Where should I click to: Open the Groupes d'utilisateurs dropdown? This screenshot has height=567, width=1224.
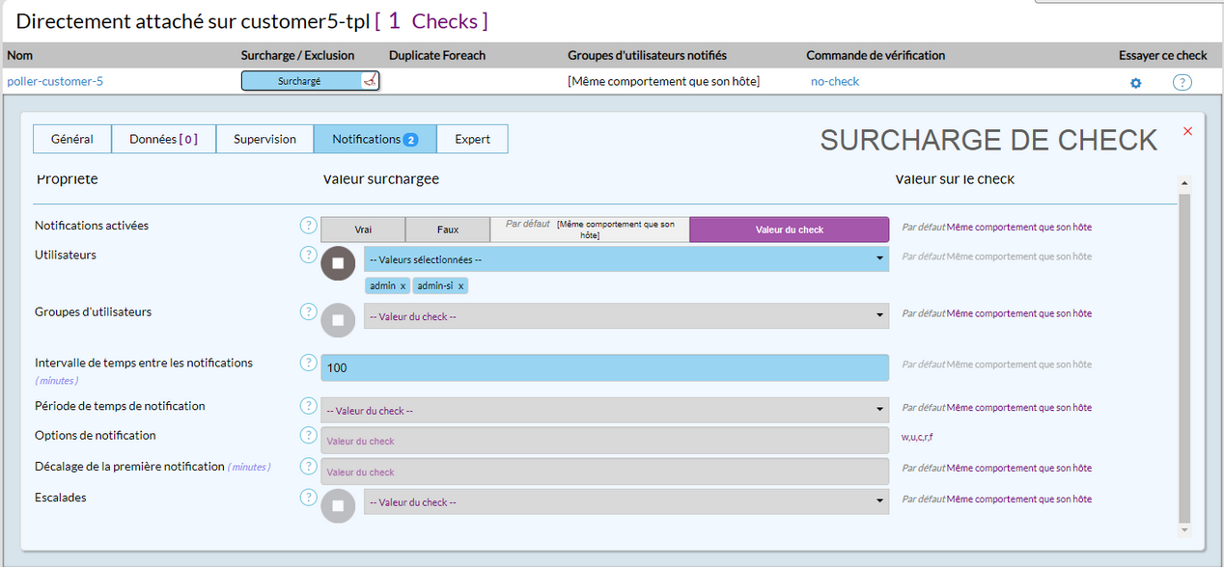point(626,316)
